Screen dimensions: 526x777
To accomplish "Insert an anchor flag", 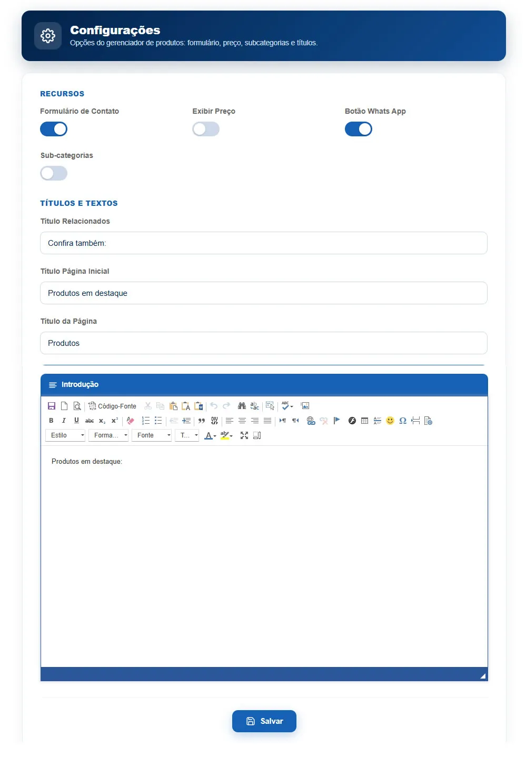I will coord(336,421).
